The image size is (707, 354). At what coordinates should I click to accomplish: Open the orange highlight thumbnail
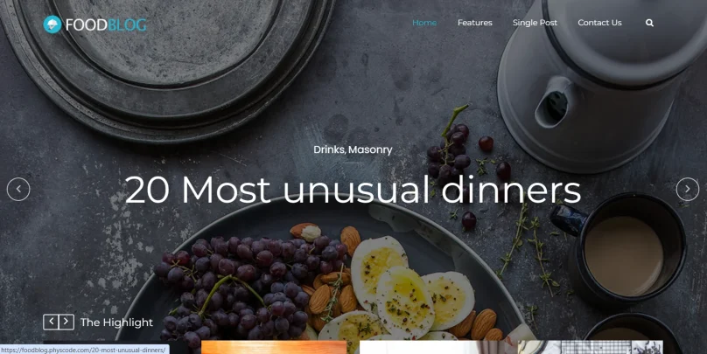(274, 347)
